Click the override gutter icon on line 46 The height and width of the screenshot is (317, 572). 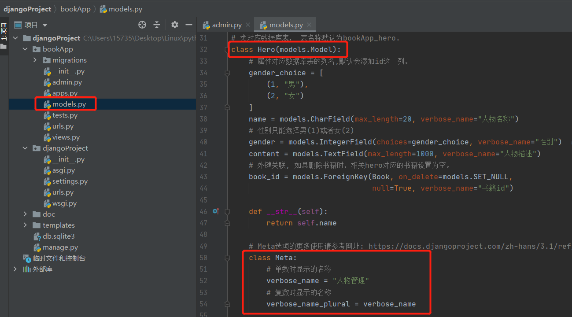pyautogui.click(x=215, y=211)
